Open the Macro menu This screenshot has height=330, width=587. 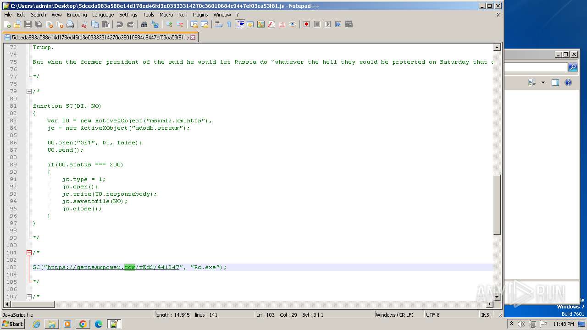[166, 15]
